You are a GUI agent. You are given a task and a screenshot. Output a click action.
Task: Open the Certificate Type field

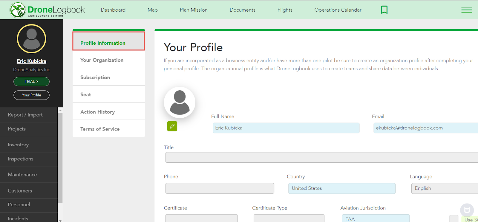[x=289, y=218]
